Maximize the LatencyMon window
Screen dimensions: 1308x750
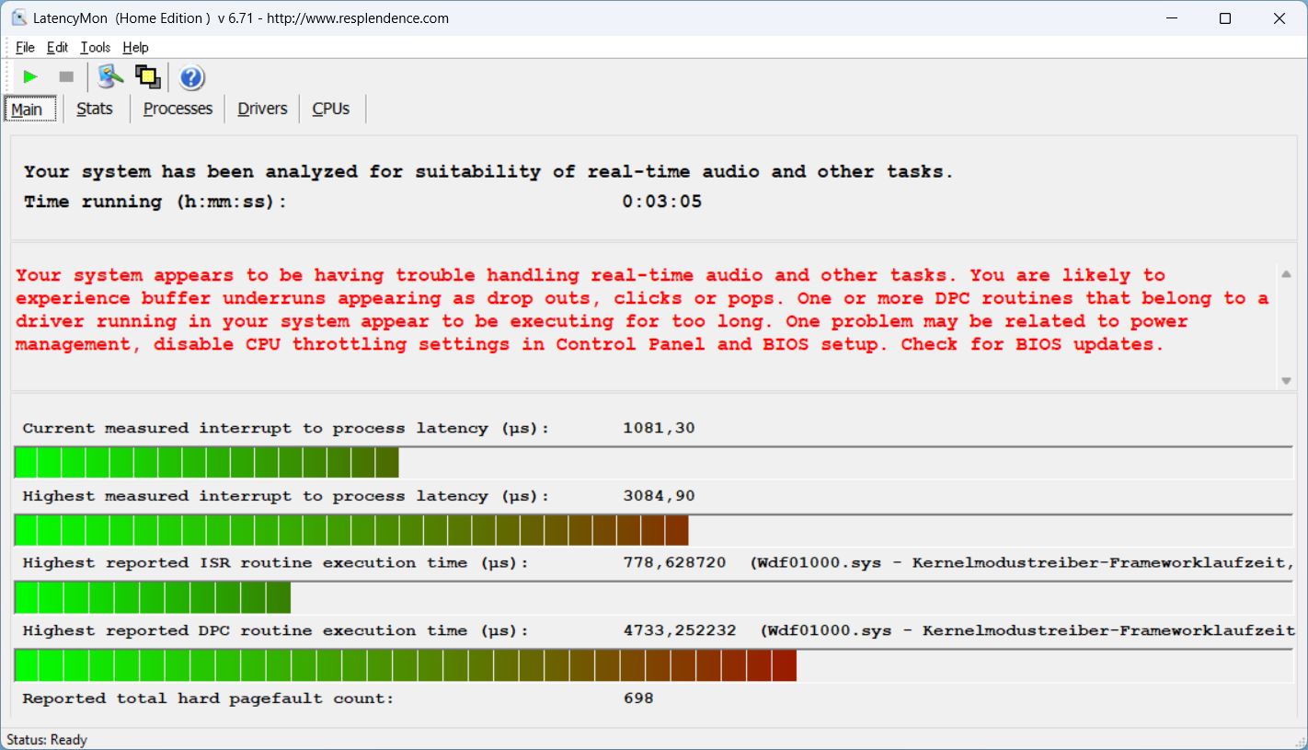tap(1224, 18)
